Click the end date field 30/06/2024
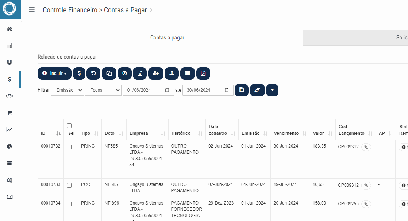Viewport: 408px width, 221px height. tap(208, 90)
